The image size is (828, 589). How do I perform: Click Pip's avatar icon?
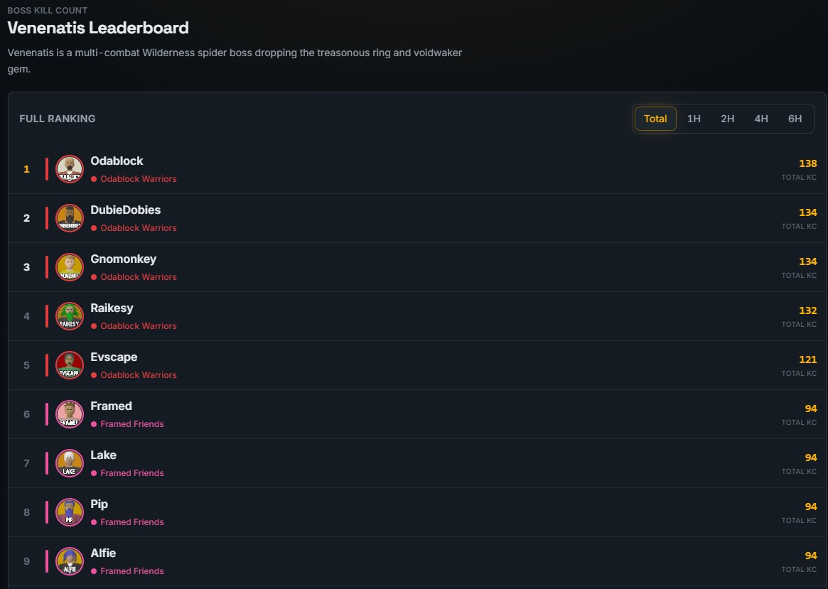pyautogui.click(x=70, y=512)
